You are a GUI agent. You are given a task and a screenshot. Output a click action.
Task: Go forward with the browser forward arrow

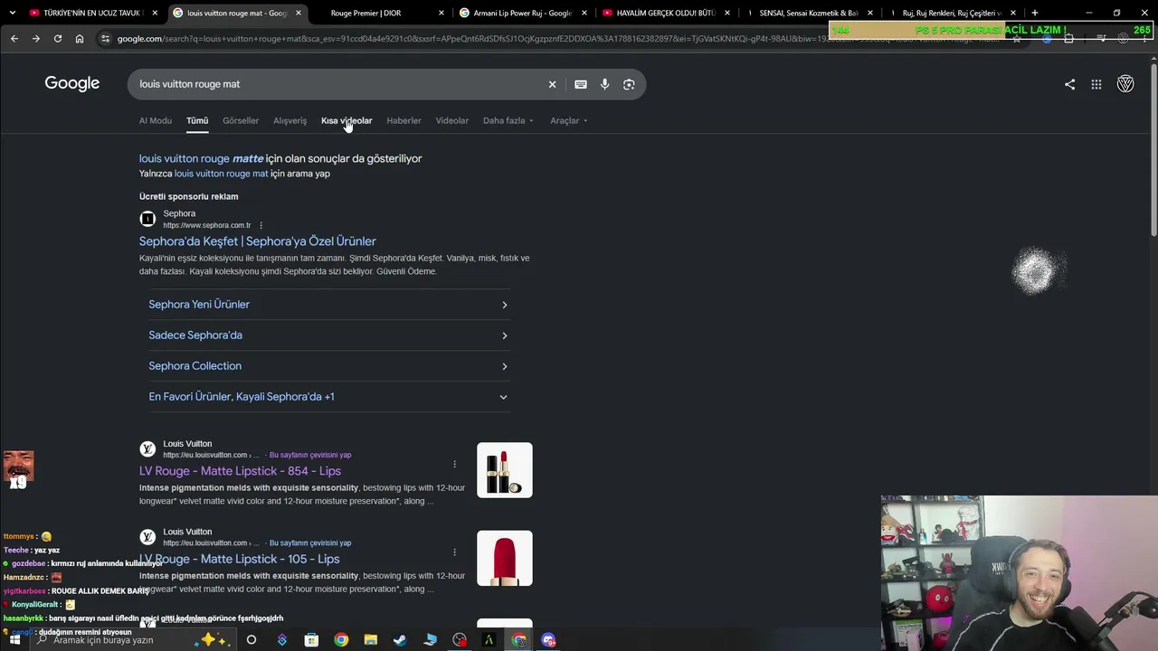click(x=35, y=39)
